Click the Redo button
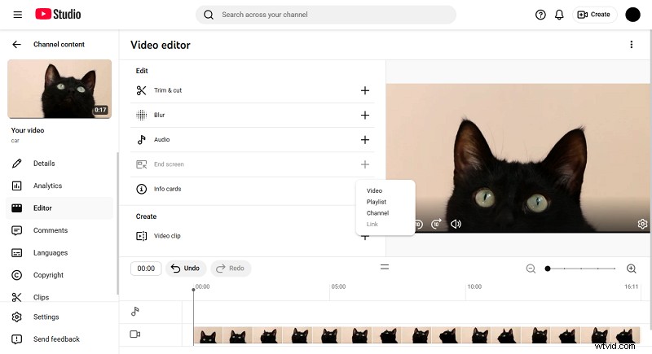The width and height of the screenshot is (652, 354). [x=231, y=269]
